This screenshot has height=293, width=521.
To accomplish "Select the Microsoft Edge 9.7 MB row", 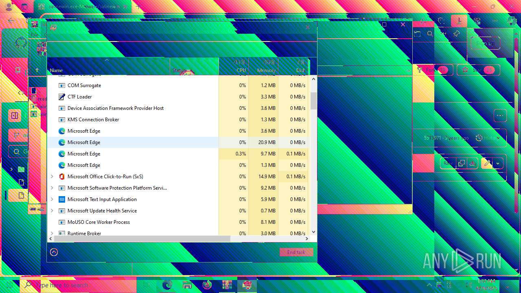I will 178,154.
